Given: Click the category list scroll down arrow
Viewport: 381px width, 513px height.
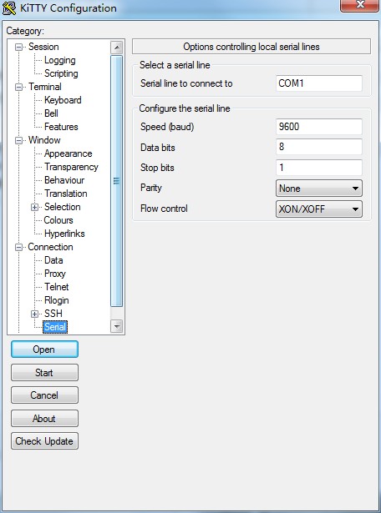Looking at the screenshot, I should (x=117, y=326).
